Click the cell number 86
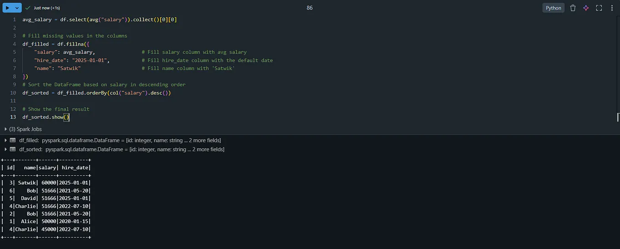This screenshot has height=249, width=620. 310,8
